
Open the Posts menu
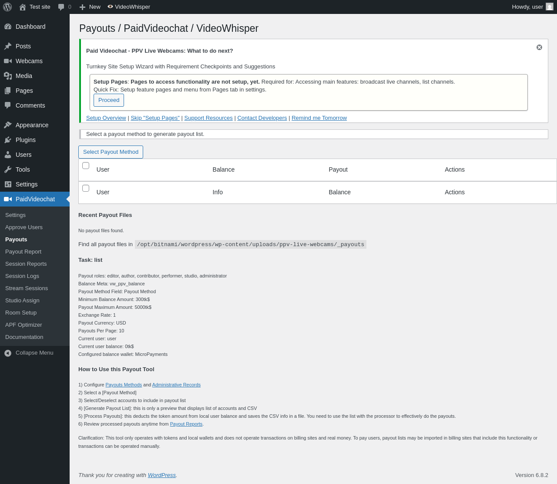pos(35,46)
